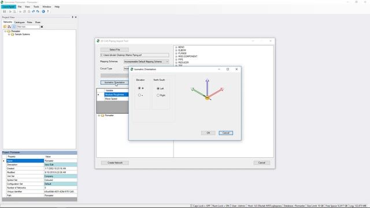Expand the ELBOW tree node
Screen dimensions: 370x208
pos(176,50)
